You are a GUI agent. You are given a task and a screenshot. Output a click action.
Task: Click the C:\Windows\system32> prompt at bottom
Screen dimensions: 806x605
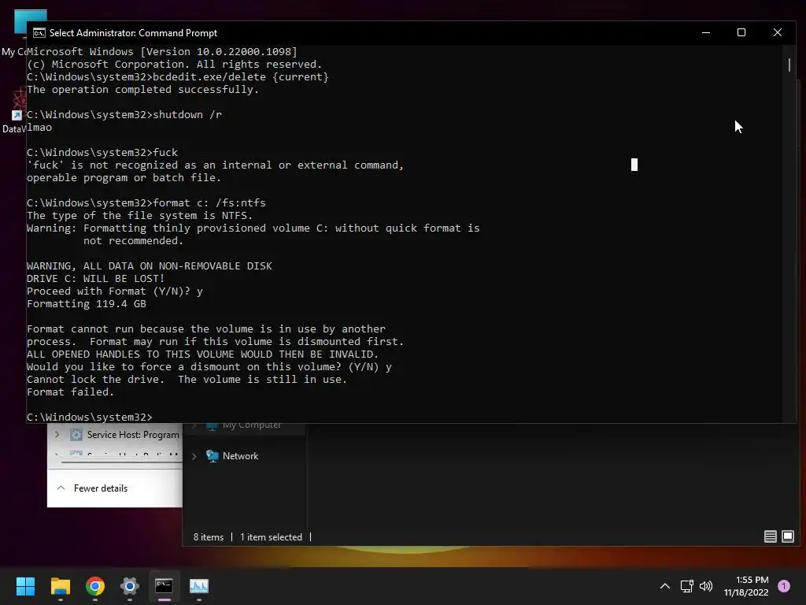[x=90, y=418]
